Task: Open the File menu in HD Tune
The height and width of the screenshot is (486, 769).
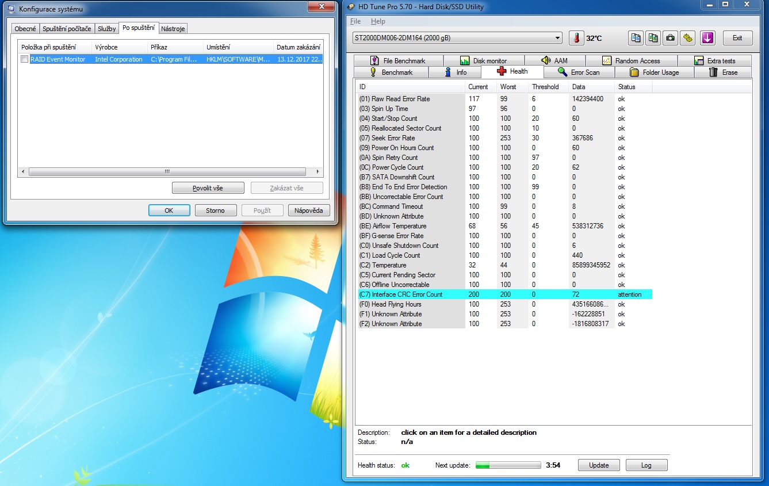Action: pyautogui.click(x=355, y=21)
